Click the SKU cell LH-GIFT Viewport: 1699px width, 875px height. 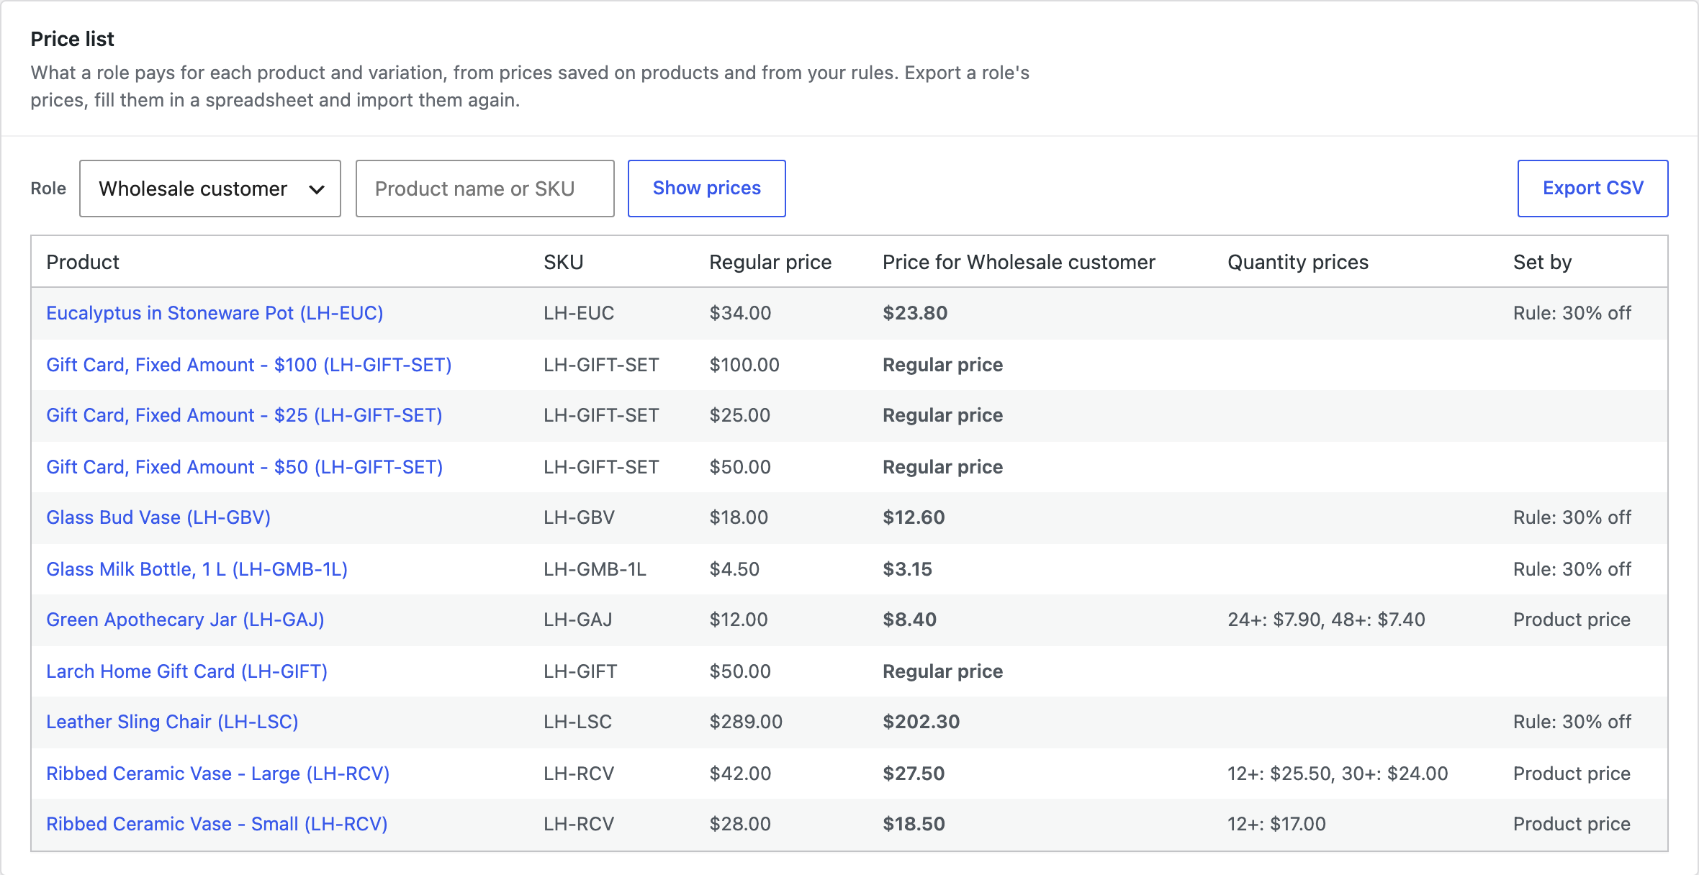coord(580,671)
